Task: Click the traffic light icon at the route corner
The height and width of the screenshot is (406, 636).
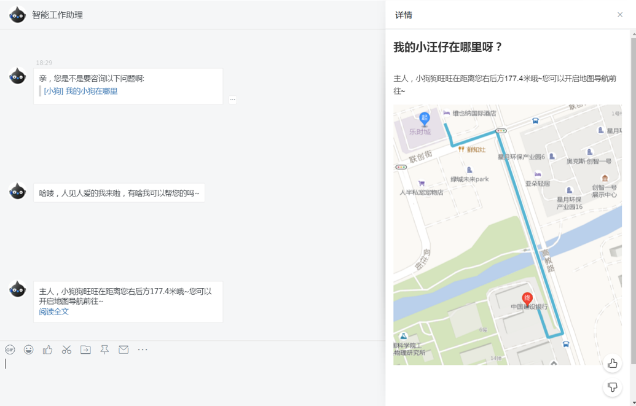Action: pyautogui.click(x=501, y=131)
